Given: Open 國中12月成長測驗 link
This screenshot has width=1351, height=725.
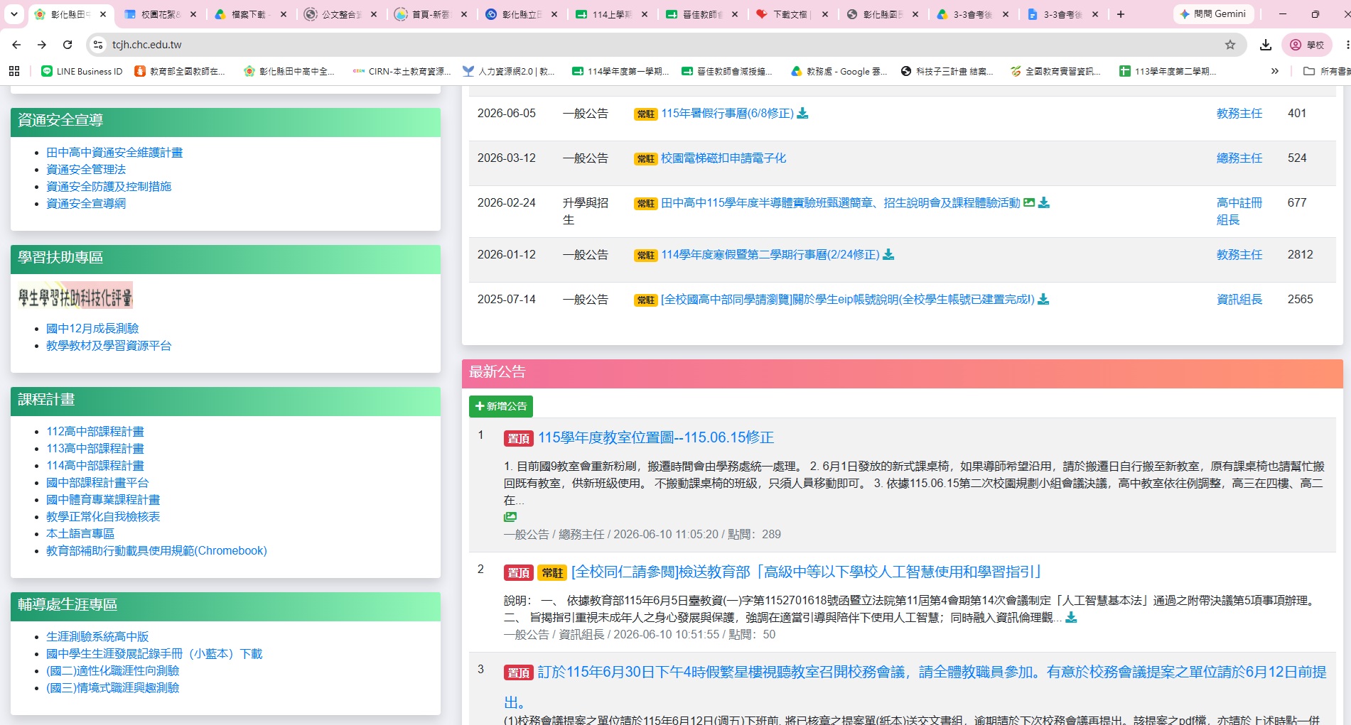Looking at the screenshot, I should click(92, 329).
